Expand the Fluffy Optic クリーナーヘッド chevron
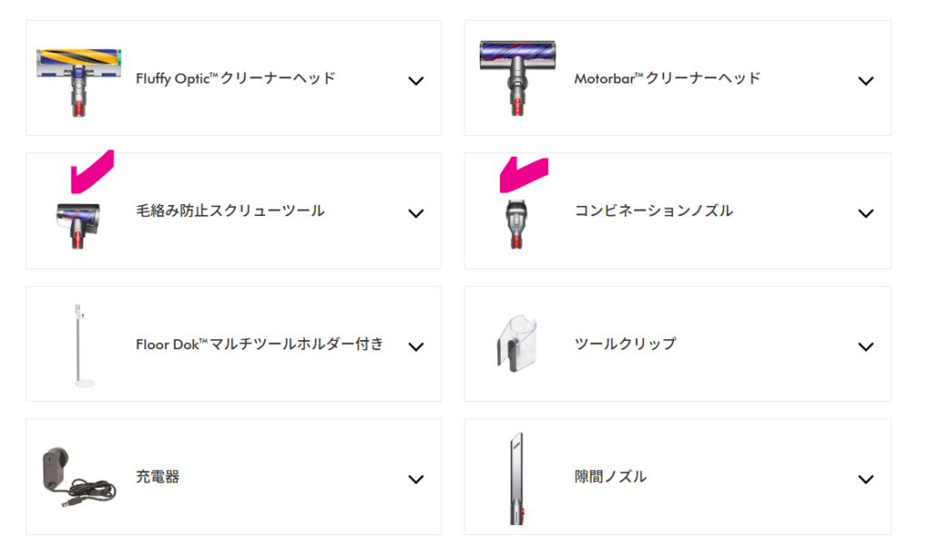This screenshot has height=556, width=929. (x=416, y=81)
